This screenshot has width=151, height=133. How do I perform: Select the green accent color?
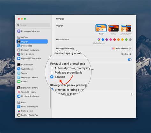[x=126, y=40]
